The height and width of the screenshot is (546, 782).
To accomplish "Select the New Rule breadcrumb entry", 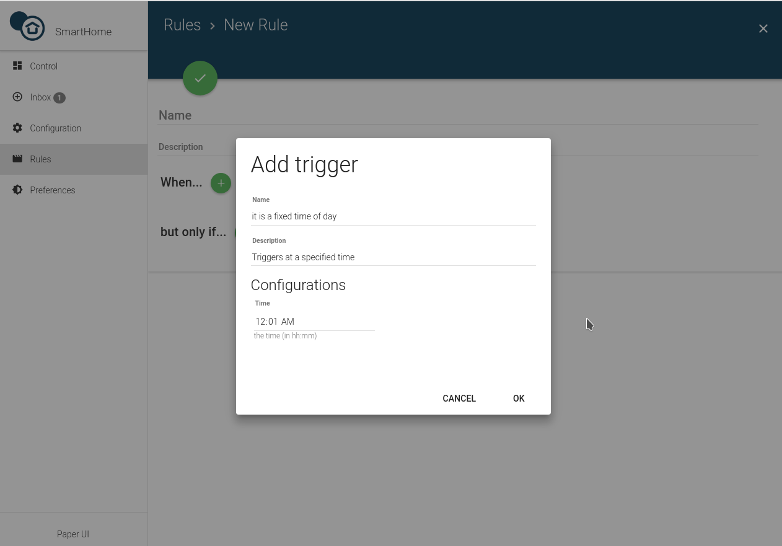I will click(255, 25).
